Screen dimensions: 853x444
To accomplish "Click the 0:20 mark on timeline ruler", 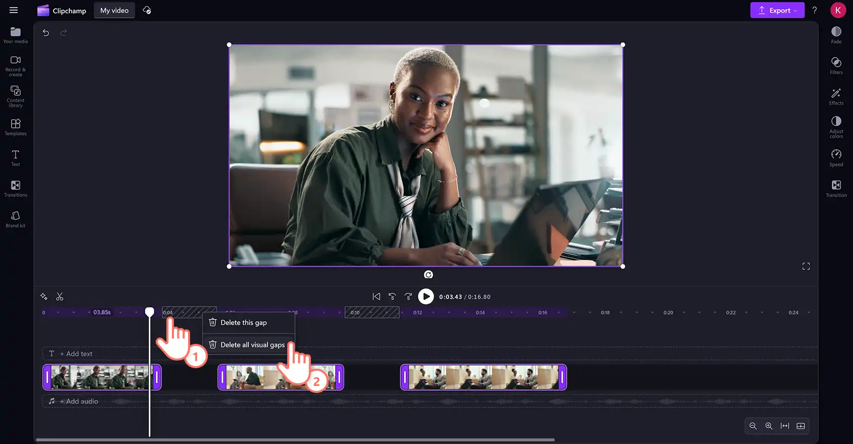I will coord(668,313).
